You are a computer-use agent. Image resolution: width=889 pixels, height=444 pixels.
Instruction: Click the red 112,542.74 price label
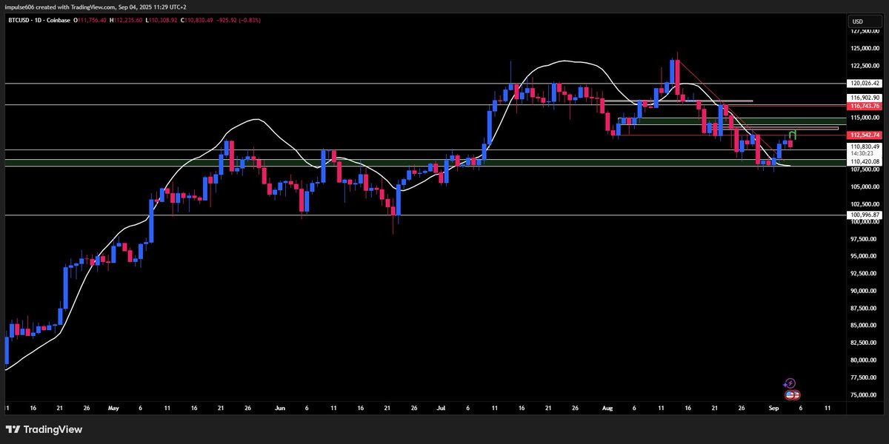tap(864, 135)
